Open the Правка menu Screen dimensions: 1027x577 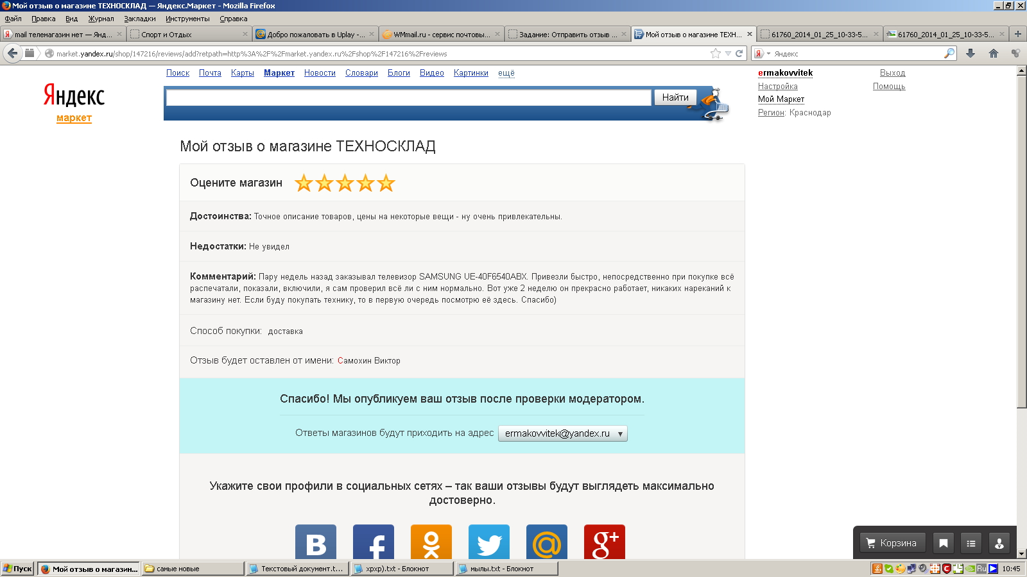coord(43,19)
